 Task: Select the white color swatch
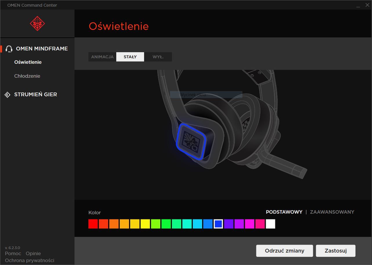[x=270, y=224]
